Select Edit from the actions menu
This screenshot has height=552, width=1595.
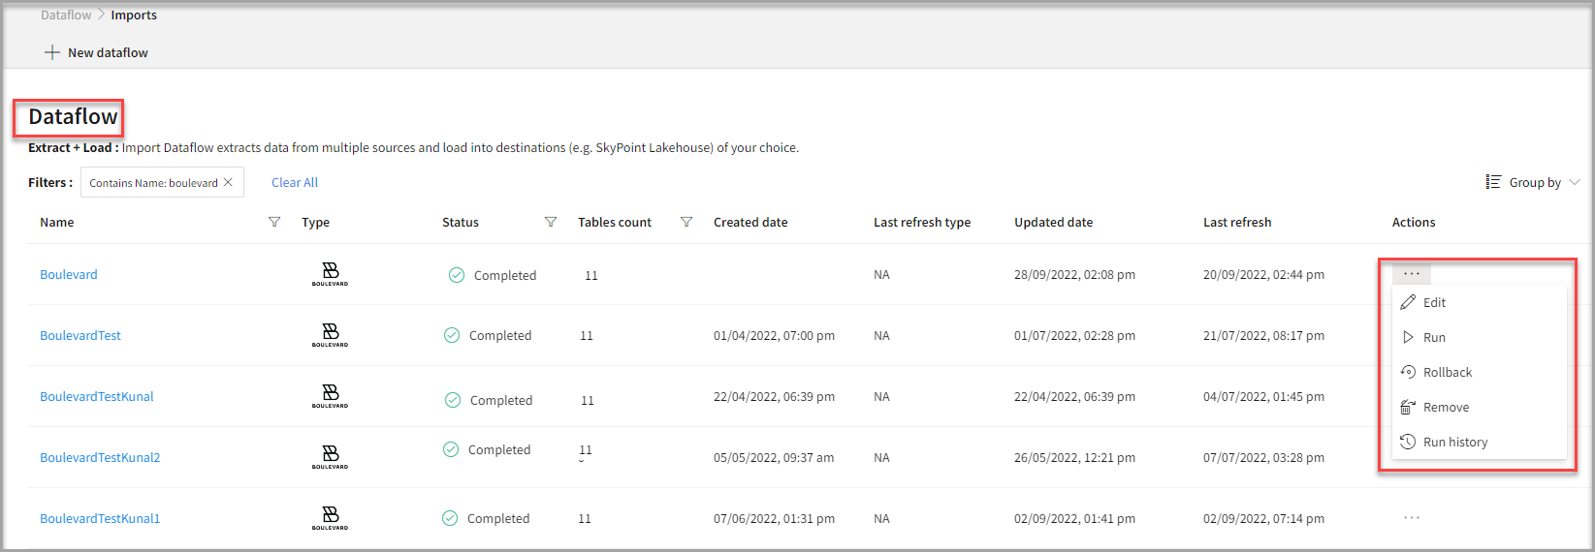1434,302
